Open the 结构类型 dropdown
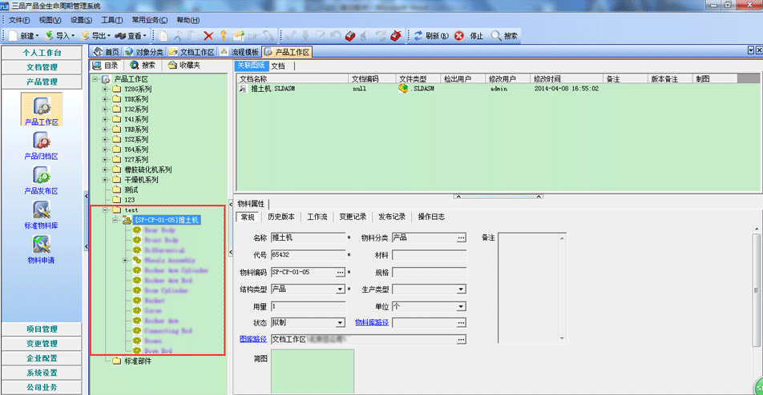Image resolution: width=763 pixels, height=395 pixels. [x=341, y=289]
